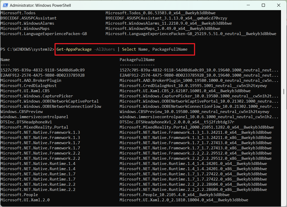Click the Runtime.2.2_2.2.28604.0_x86 full name

click(x=193, y=190)
